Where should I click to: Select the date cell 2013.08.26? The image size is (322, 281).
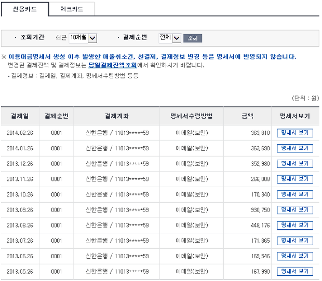point(20,225)
